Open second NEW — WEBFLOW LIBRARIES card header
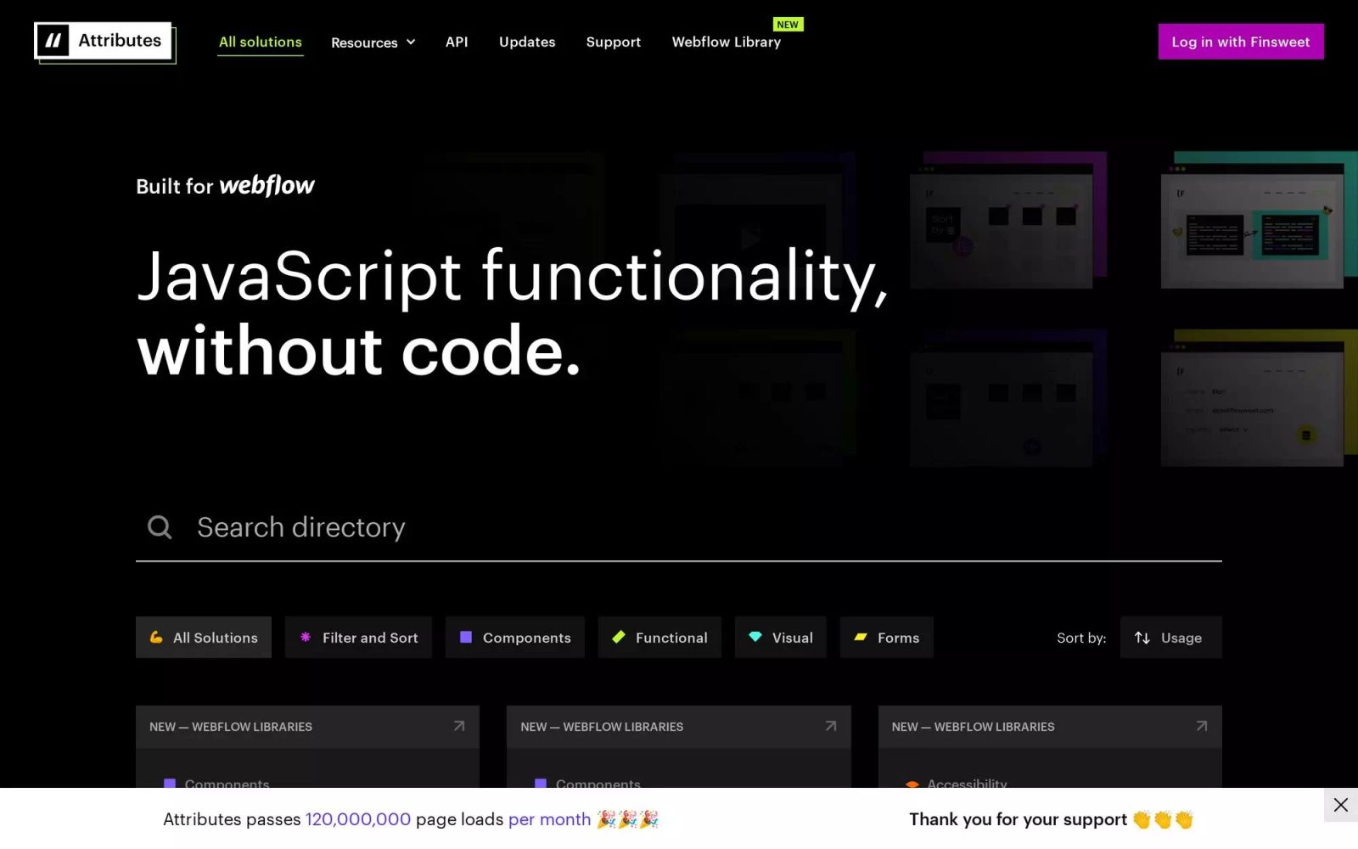Screen dimensions: 1358x849 (x=679, y=727)
